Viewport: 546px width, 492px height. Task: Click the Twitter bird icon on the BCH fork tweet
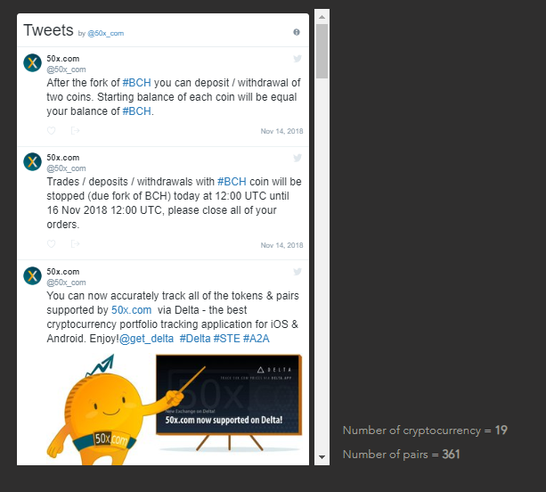click(x=297, y=59)
